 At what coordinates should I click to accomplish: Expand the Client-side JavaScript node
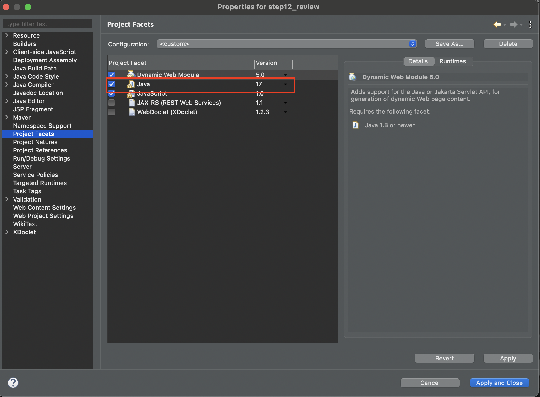click(7, 52)
